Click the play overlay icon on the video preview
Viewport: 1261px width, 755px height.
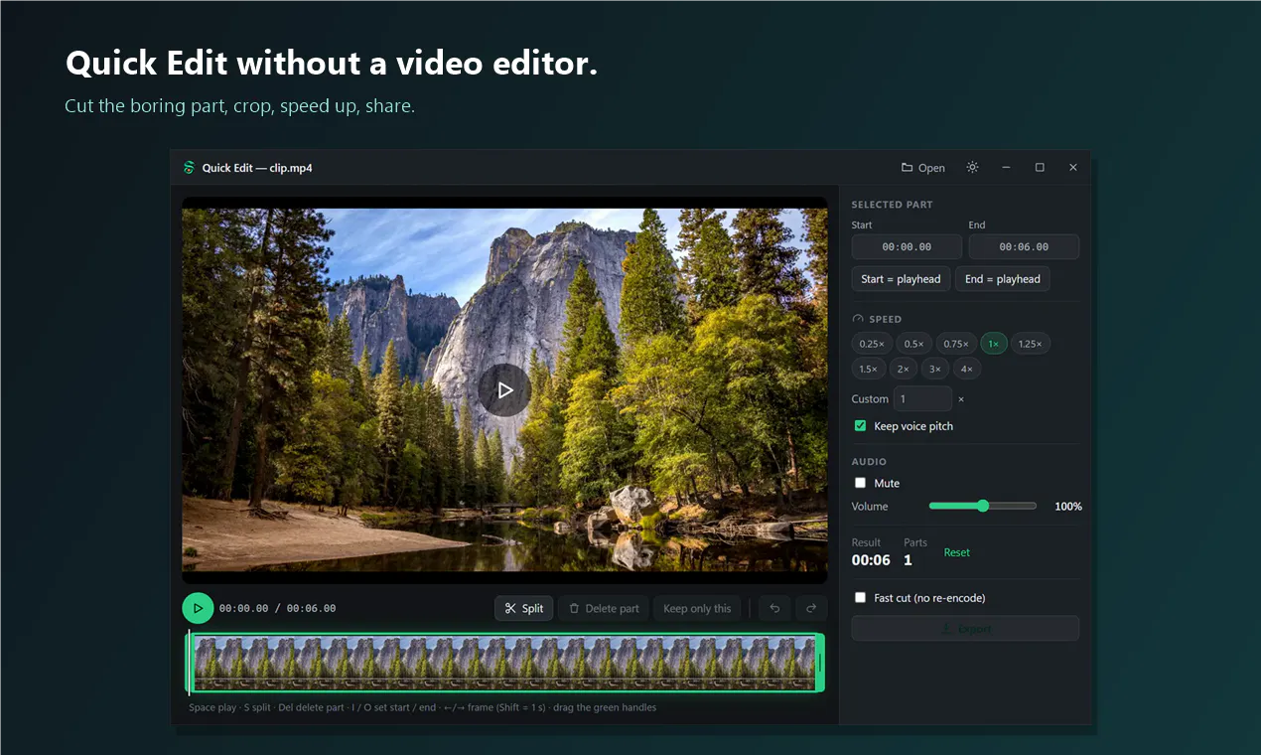(x=504, y=390)
